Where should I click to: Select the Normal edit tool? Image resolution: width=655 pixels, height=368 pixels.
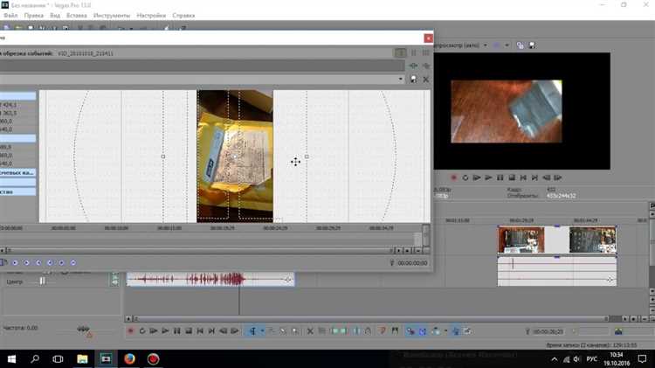252,331
